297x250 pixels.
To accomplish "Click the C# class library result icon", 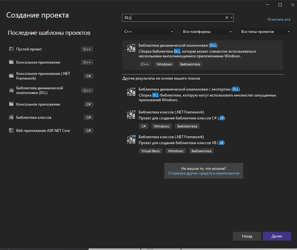I will 131,115.
